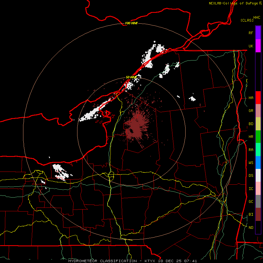
Task: Click the GR legend color swatch
Action: point(258,110)
